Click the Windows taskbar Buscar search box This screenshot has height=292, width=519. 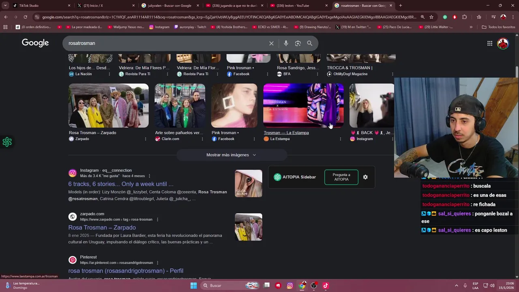click(x=230, y=286)
